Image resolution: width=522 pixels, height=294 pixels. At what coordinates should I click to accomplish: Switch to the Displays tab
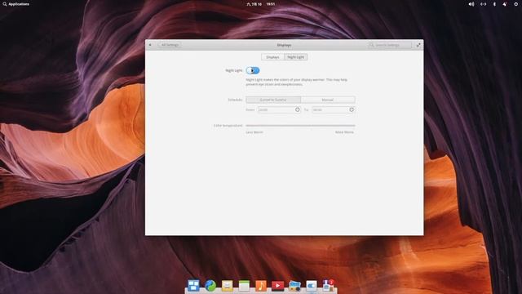pyautogui.click(x=272, y=57)
